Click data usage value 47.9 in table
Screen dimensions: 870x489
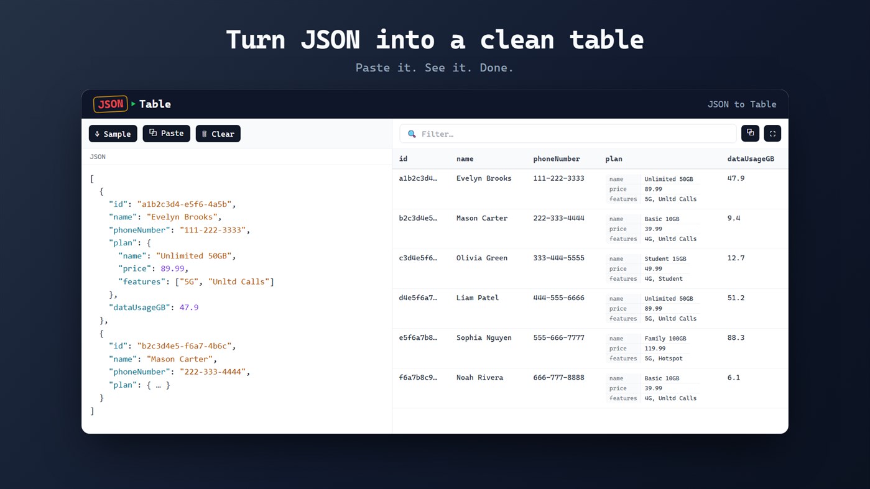coord(736,178)
